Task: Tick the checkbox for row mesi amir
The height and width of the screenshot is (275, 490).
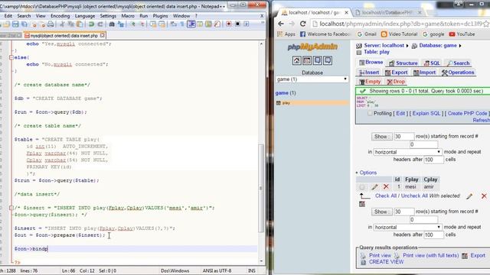Action: (x=361, y=187)
